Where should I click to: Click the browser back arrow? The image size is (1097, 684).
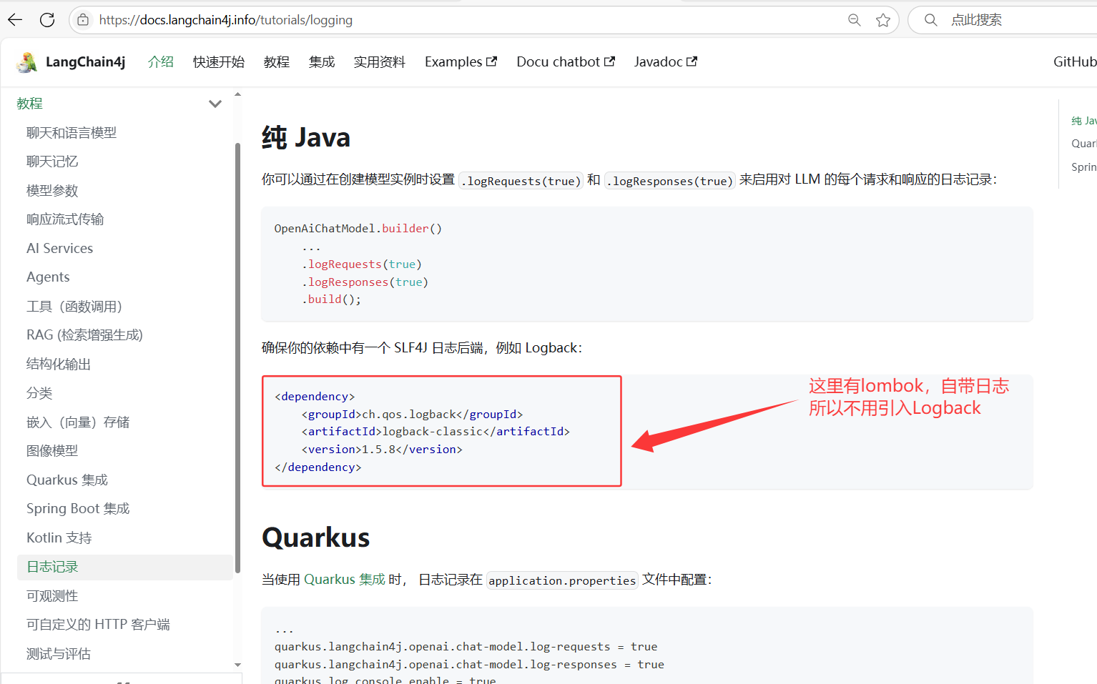click(15, 20)
